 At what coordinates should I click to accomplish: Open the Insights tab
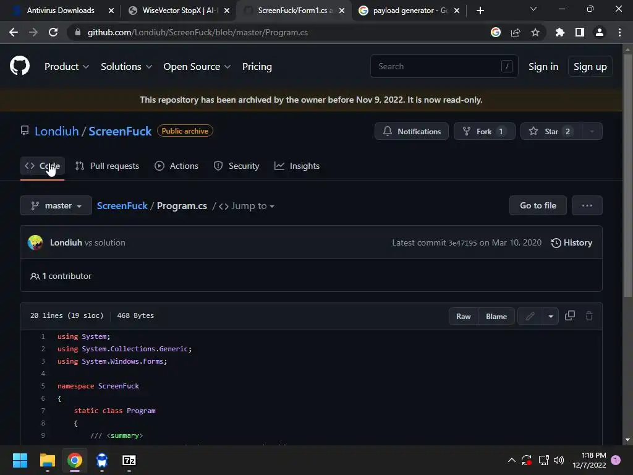[x=297, y=166]
